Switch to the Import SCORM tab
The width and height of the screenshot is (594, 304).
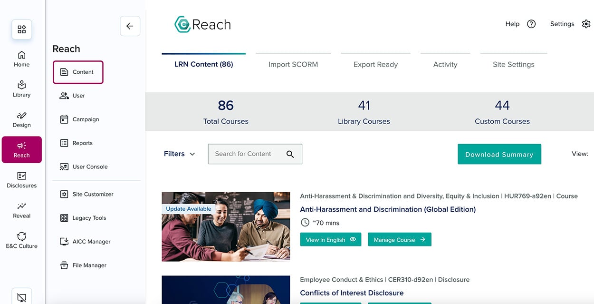click(293, 64)
